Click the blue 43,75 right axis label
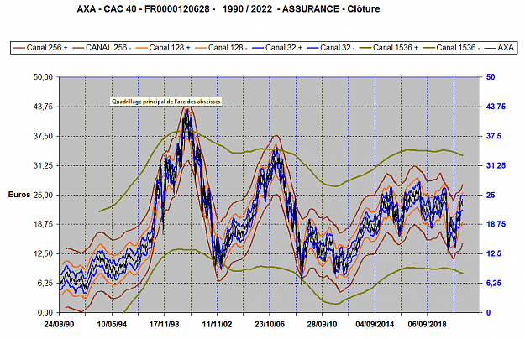Screen dimensions: 525x339 [x=496, y=107]
